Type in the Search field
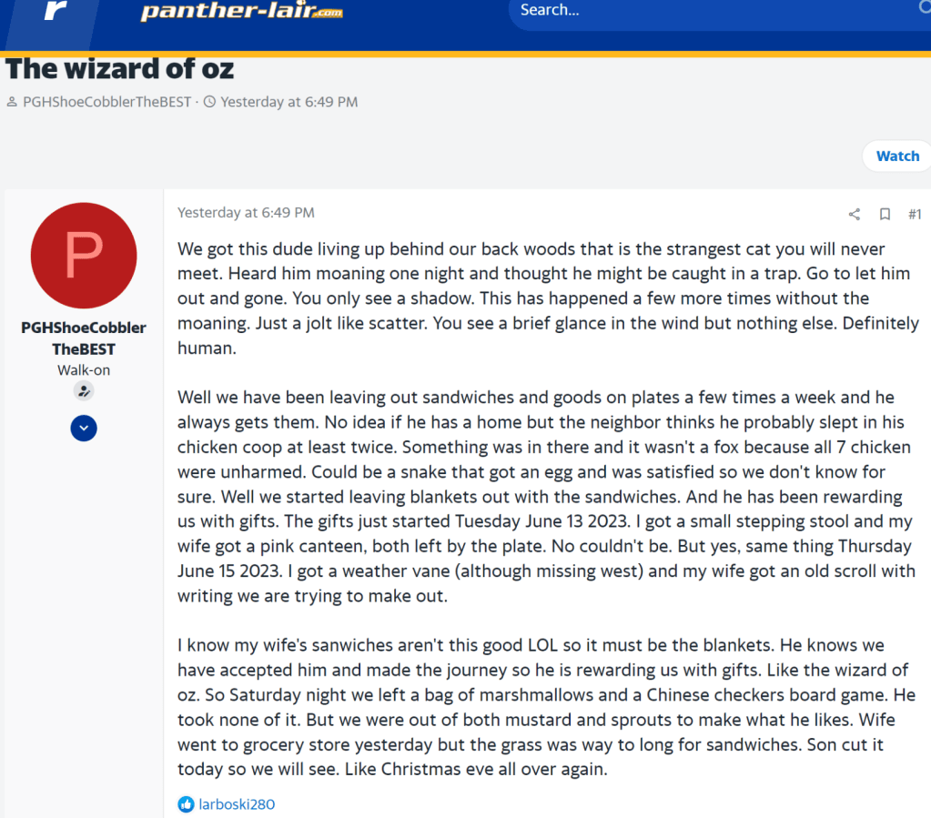931x818 pixels. (x=710, y=11)
